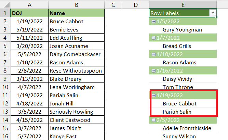Collapse the 1/5/2022 pivot group
Screen dimensions: 228x140
[x=153, y=22]
